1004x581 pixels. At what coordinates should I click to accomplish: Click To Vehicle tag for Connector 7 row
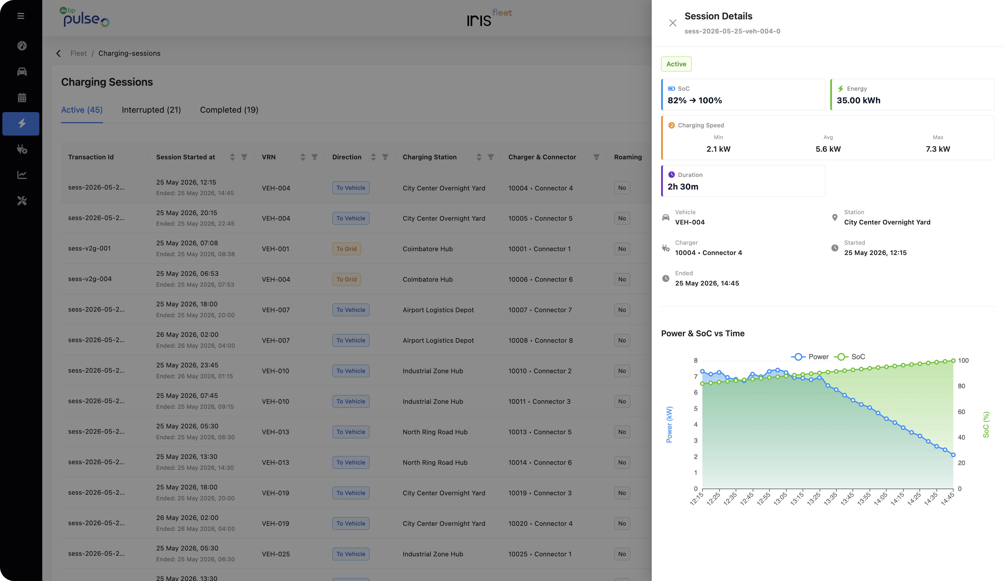351,310
